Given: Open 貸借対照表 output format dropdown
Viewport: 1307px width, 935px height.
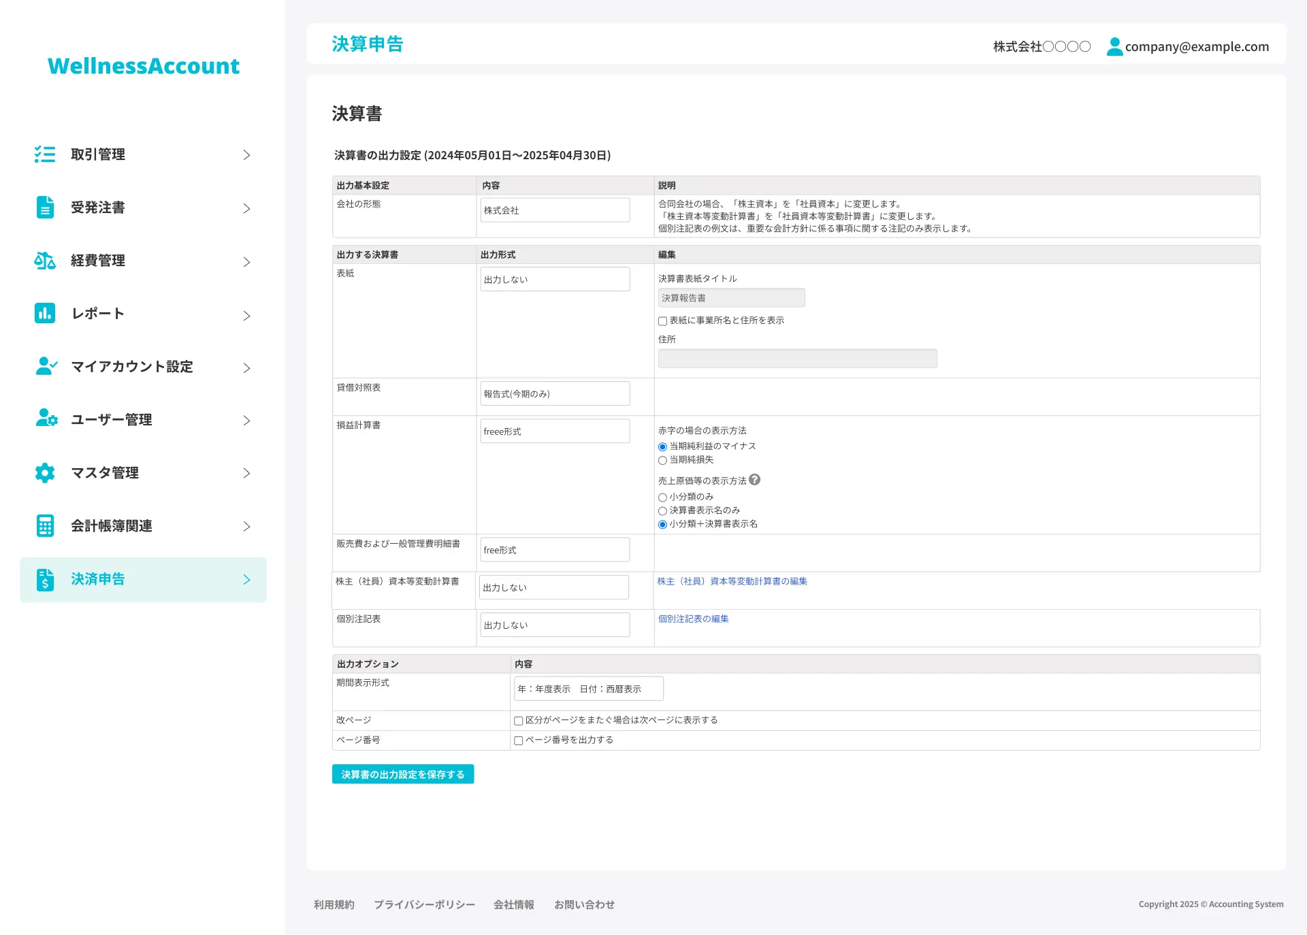Looking at the screenshot, I should tap(555, 393).
